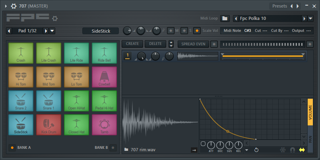Screen dimensions: 320x160
Task: Click the Output value field
Action: point(308,31)
